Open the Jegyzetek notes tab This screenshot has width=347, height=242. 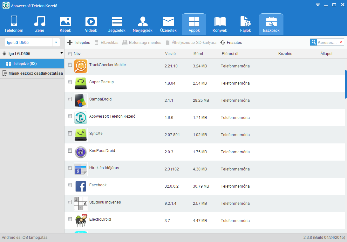[x=117, y=24]
